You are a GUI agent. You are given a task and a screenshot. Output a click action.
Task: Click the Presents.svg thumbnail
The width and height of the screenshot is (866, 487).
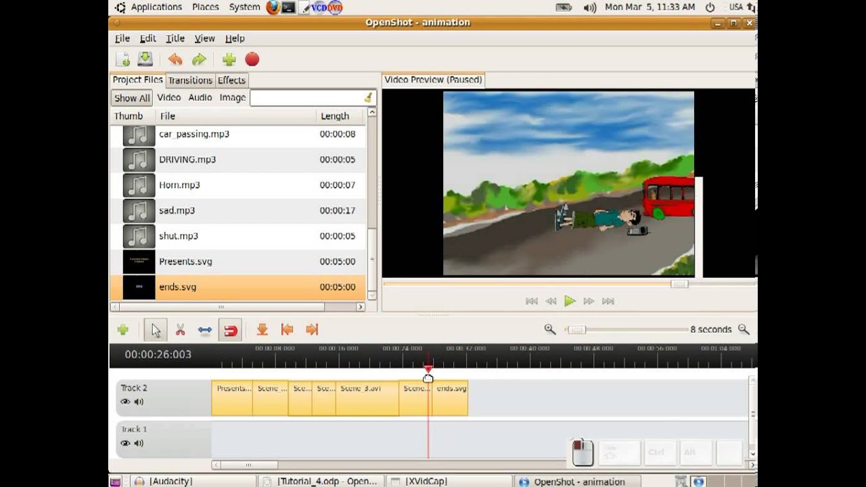click(139, 262)
